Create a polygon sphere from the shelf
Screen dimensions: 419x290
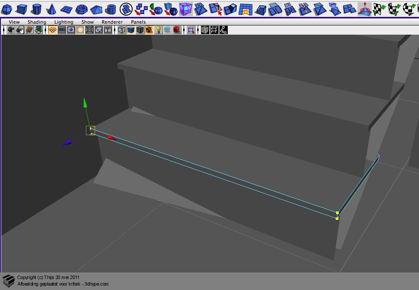7,9
